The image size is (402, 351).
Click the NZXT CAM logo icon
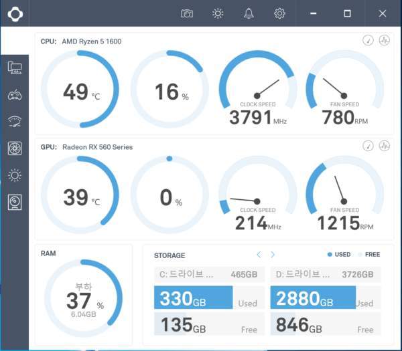point(15,14)
